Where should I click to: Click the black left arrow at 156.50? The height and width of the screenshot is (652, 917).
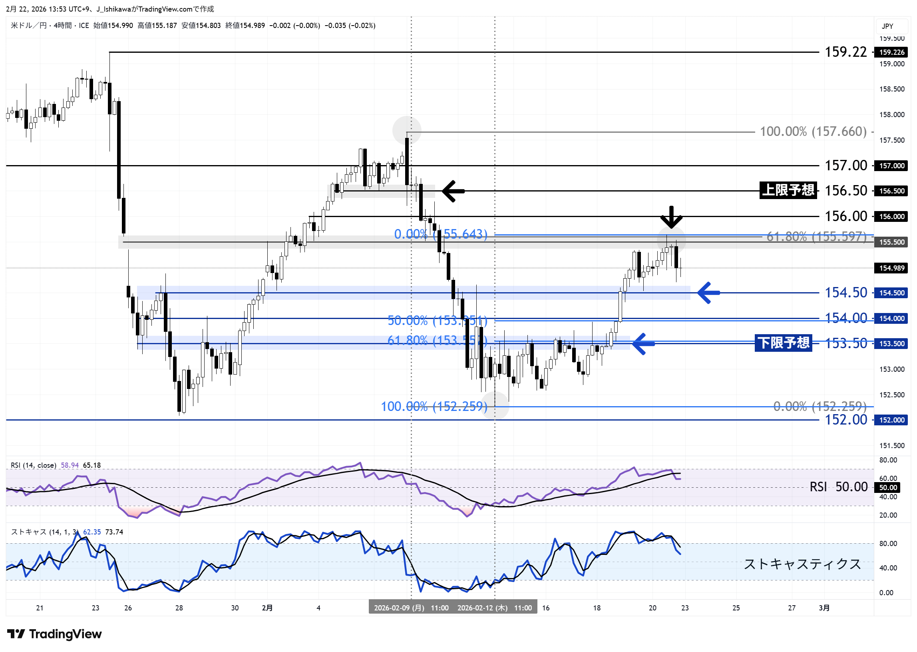(x=454, y=191)
